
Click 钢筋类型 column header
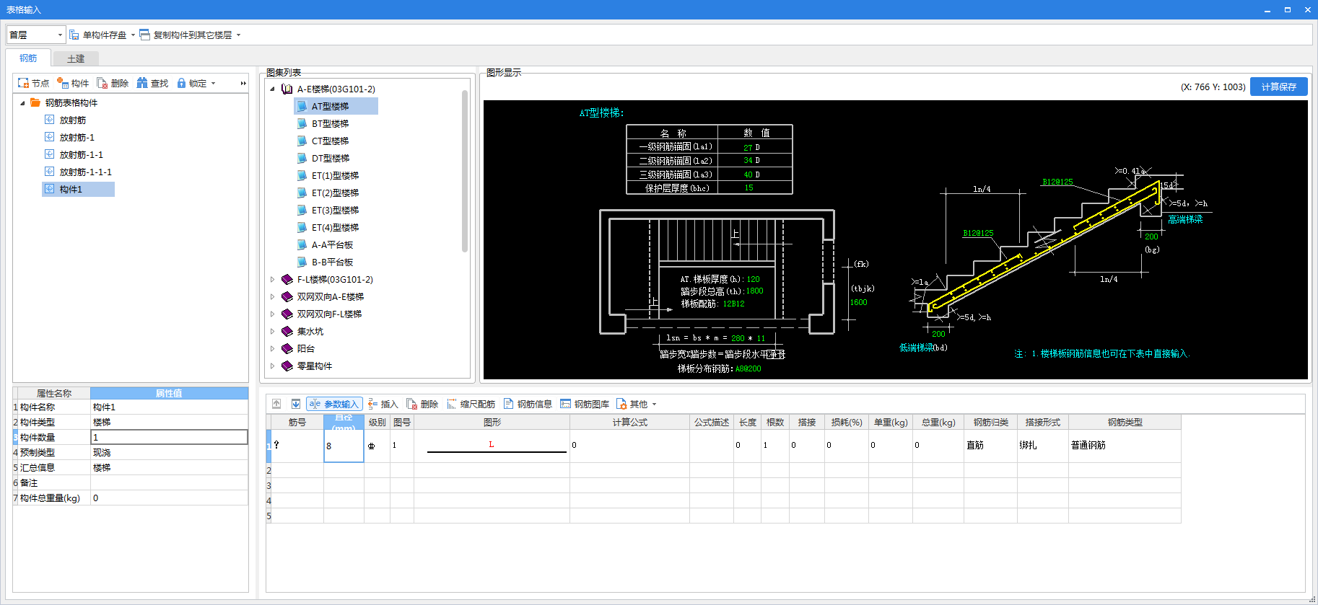1125,422
